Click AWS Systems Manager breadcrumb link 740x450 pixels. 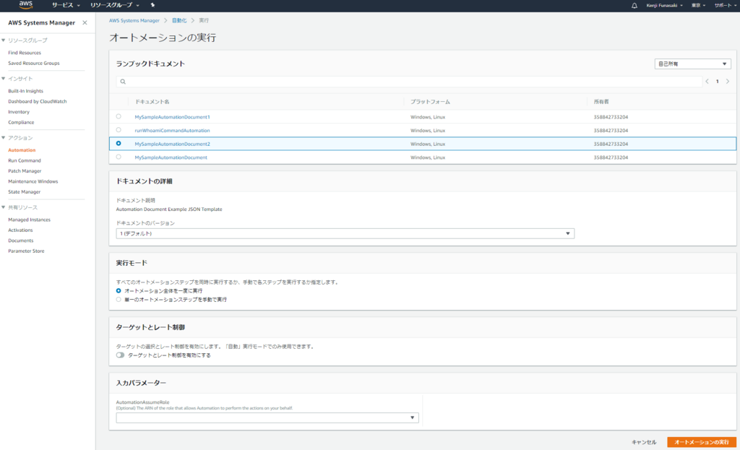(x=134, y=21)
